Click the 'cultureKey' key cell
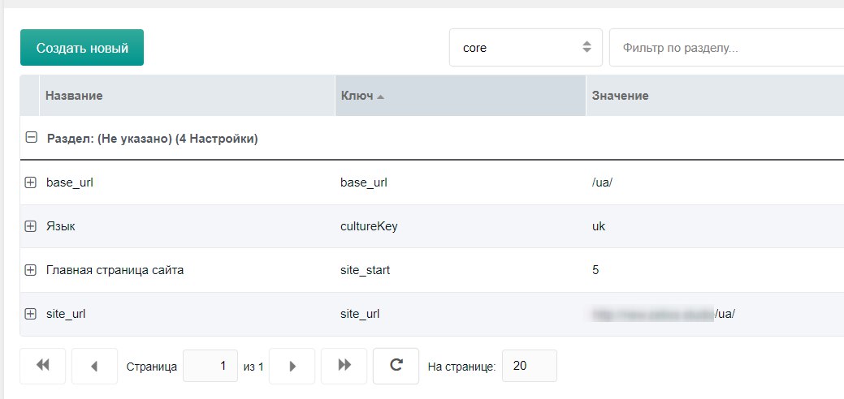 370,226
